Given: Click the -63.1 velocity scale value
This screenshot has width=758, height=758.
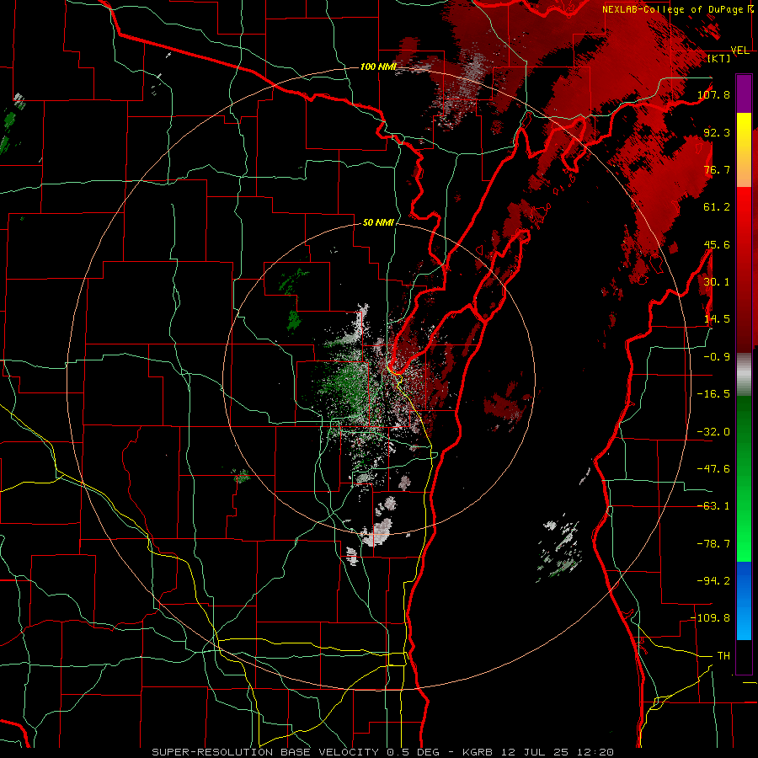Looking at the screenshot, I should click(x=713, y=506).
